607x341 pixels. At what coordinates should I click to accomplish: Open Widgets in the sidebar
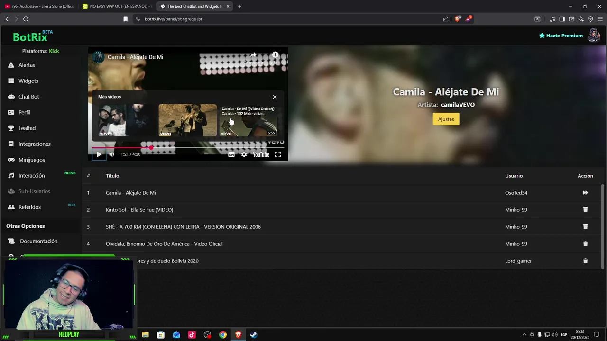28,81
